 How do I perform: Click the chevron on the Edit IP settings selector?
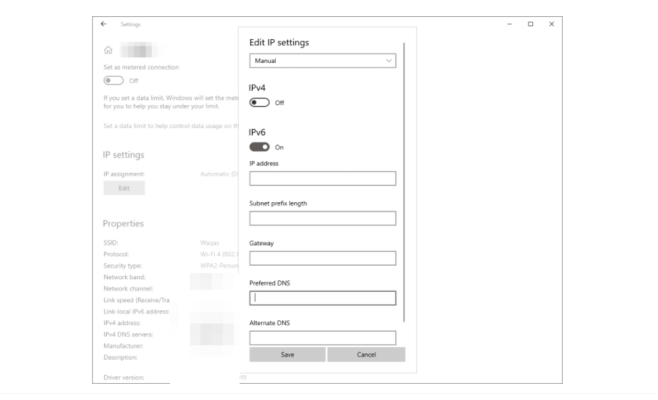pyautogui.click(x=388, y=61)
